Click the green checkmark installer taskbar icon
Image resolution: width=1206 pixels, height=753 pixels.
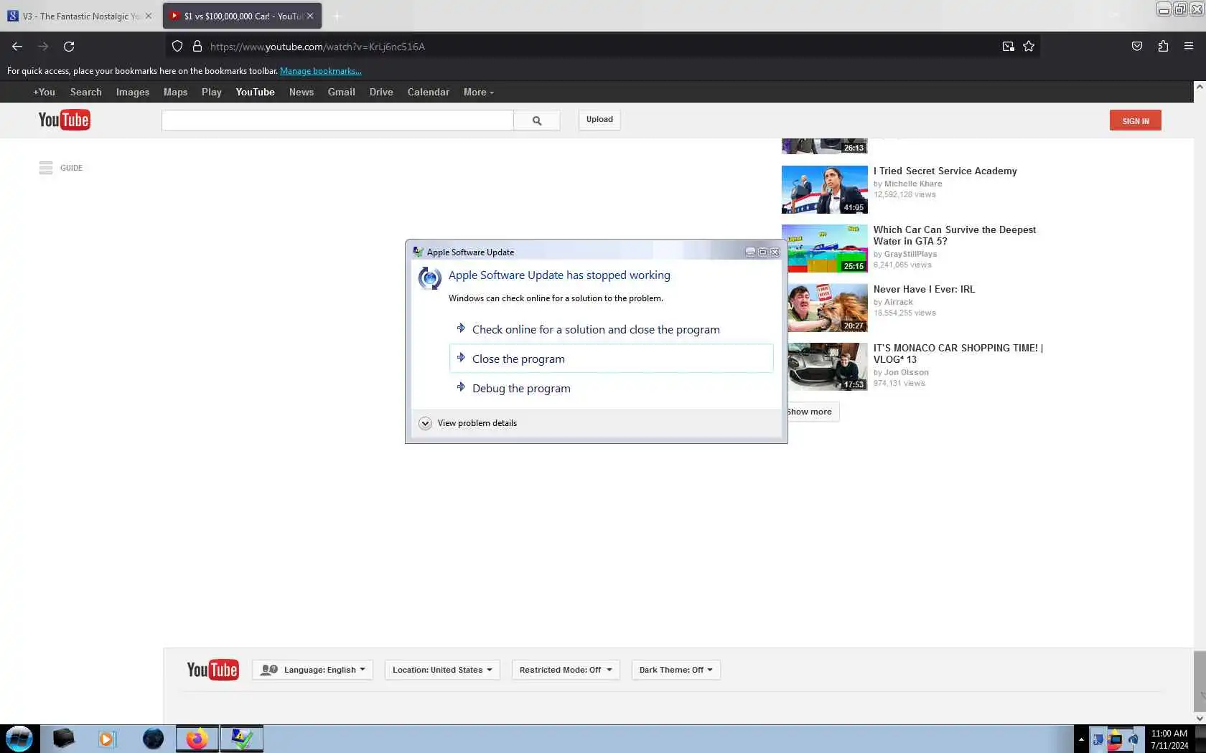[x=242, y=739]
